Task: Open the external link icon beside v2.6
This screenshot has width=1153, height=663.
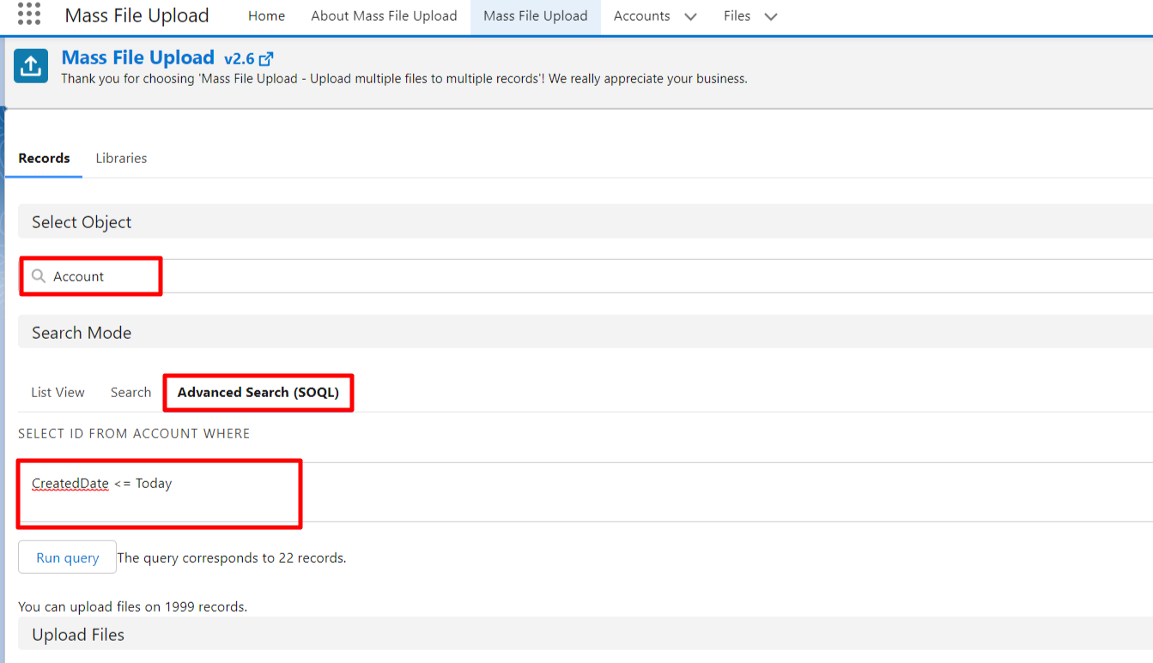Action: (266, 59)
